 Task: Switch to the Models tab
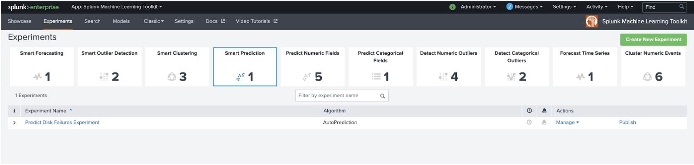[x=121, y=21]
